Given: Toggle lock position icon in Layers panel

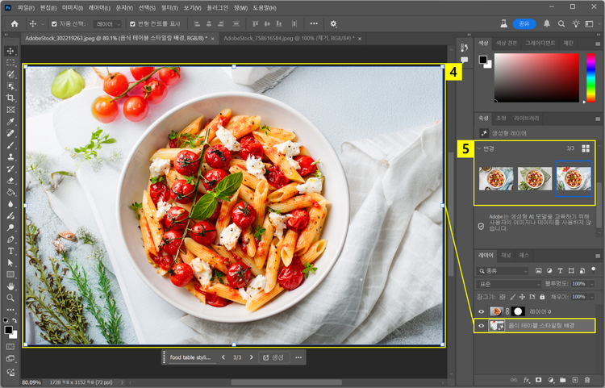Looking at the screenshot, I should click(522, 297).
